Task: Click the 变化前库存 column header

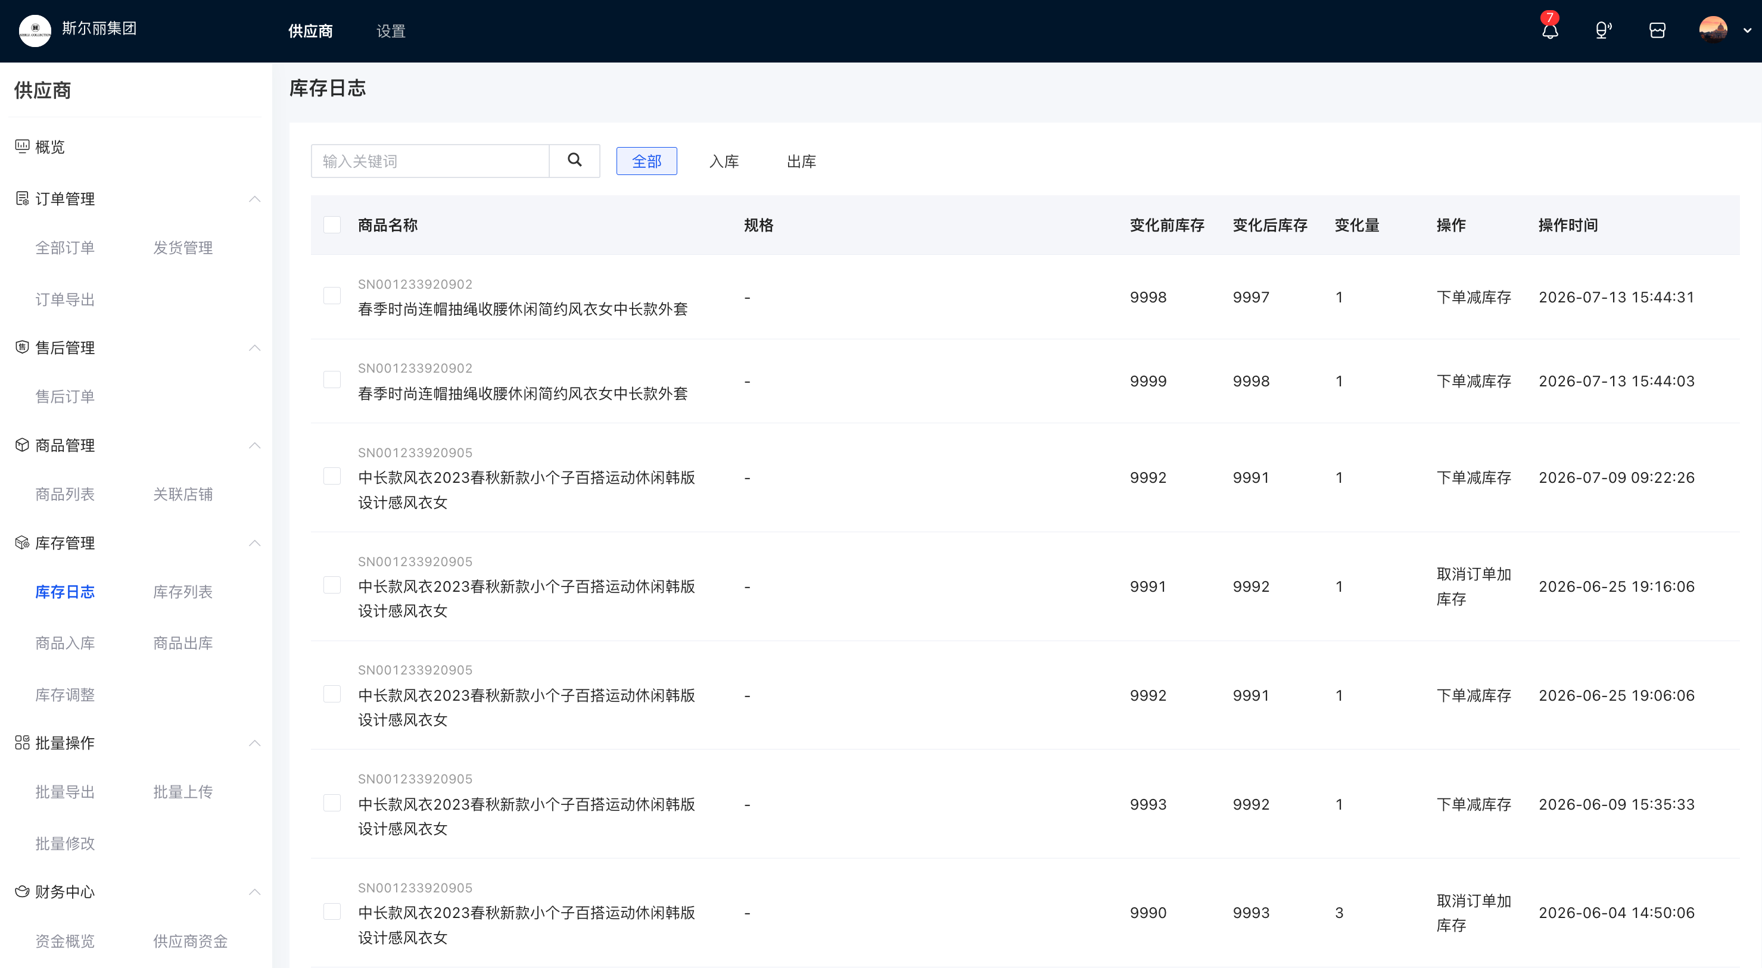Action: 1167,225
